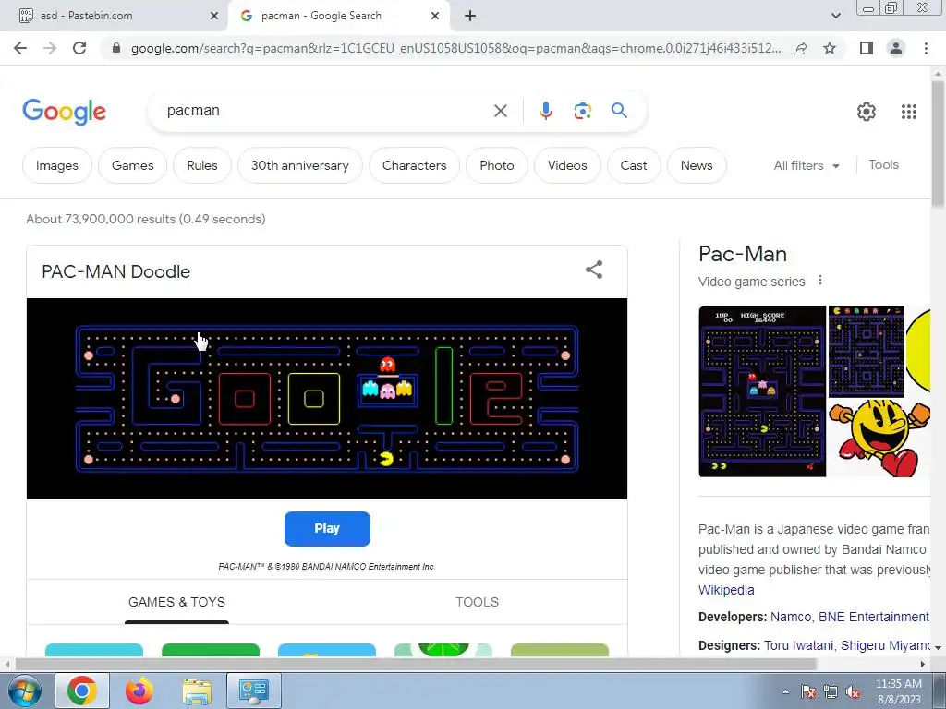
Task: Select the Games filter chip
Action: coord(133,165)
